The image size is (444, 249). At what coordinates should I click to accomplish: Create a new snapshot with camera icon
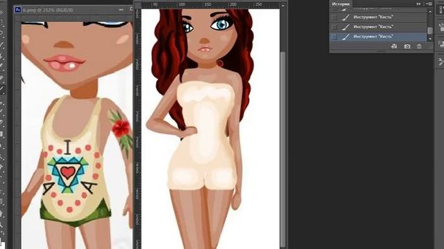(407, 46)
